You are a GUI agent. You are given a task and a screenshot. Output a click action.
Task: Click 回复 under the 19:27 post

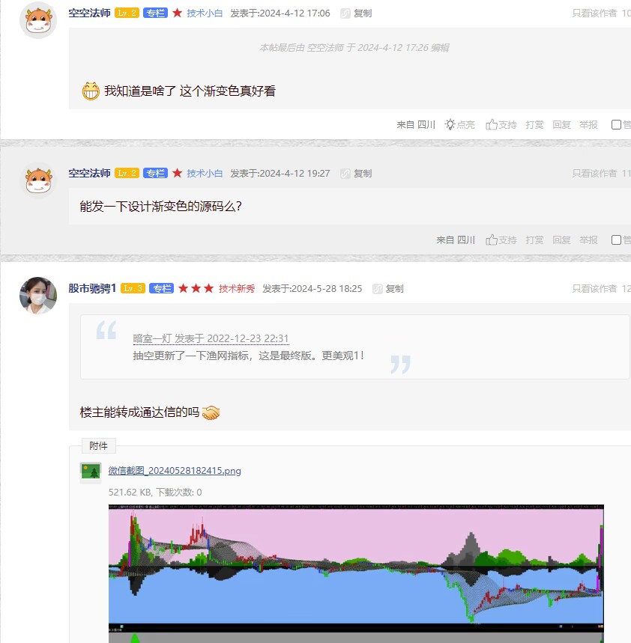561,240
